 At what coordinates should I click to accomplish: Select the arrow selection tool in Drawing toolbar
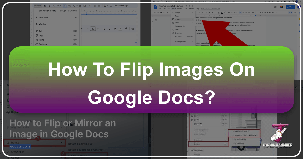pos(65,5)
